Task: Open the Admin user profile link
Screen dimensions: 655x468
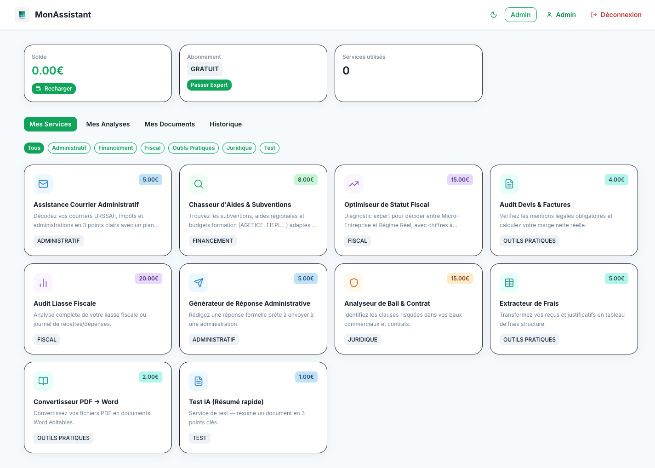Action: point(561,15)
